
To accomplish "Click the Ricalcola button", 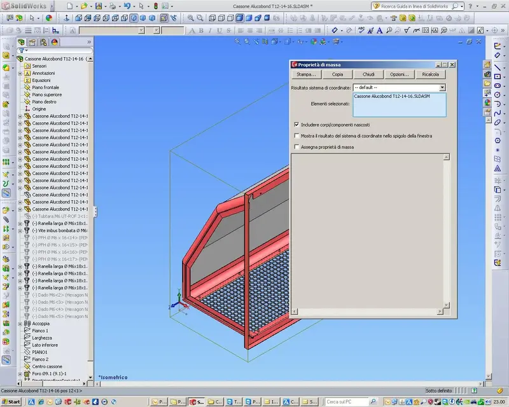I will point(431,74).
